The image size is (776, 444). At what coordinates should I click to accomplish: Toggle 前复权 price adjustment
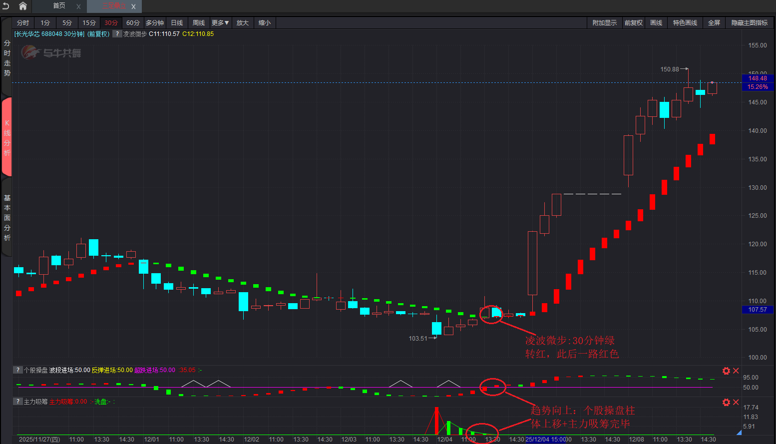633,23
